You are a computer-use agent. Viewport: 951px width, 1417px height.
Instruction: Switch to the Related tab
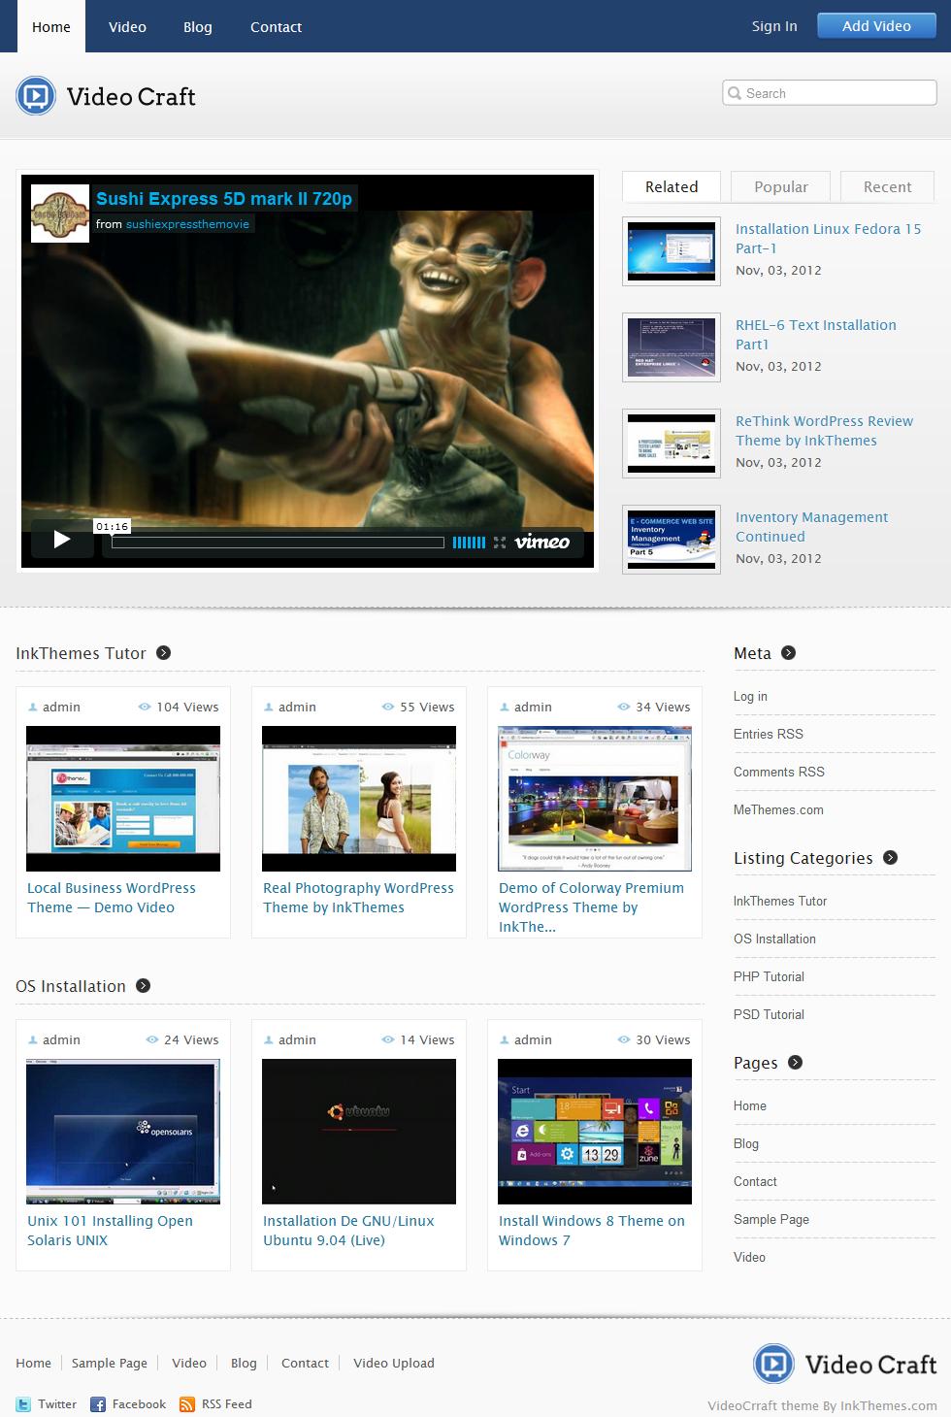672,187
